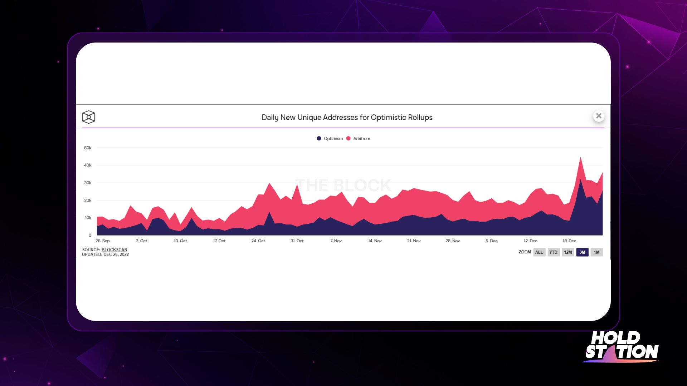Click the 5. Dec axis label
The height and width of the screenshot is (386, 687).
coord(492,241)
